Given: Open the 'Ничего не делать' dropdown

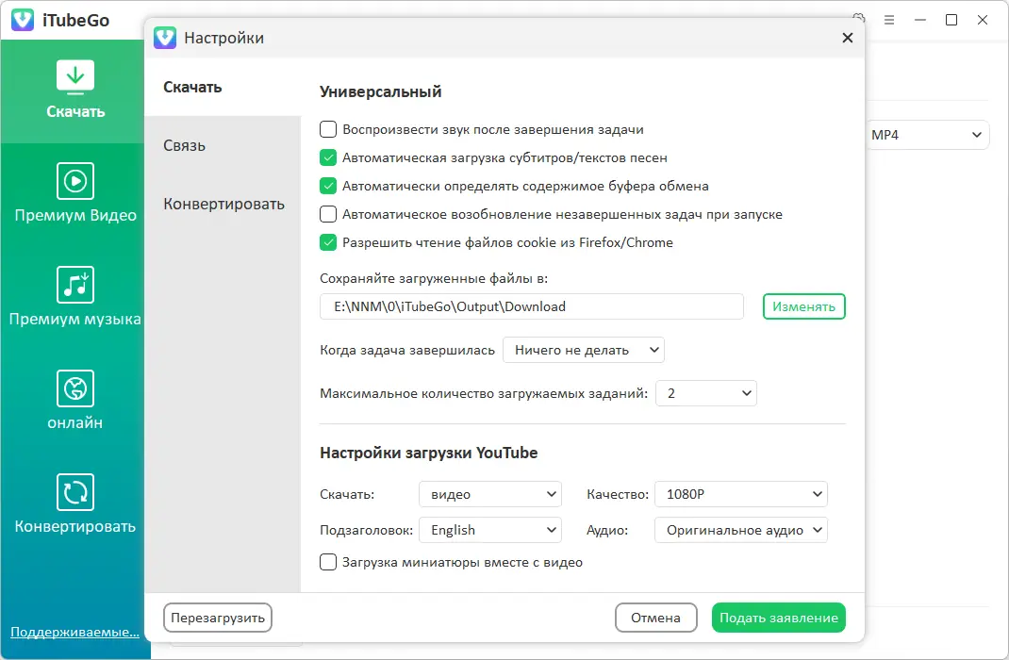Looking at the screenshot, I should pos(584,350).
